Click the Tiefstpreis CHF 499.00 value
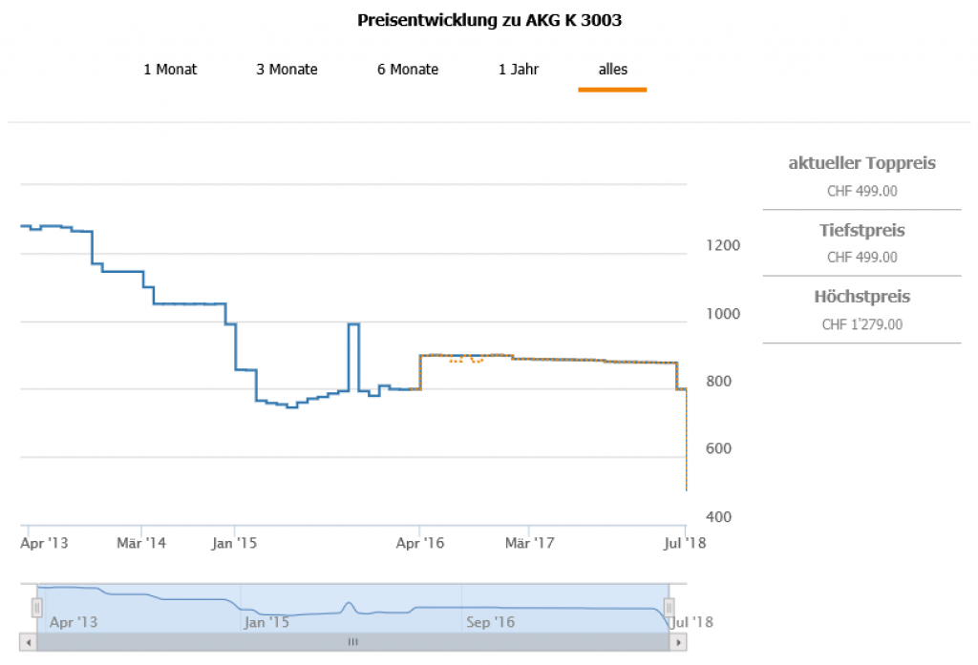This screenshot has height=665, width=978. [861, 257]
